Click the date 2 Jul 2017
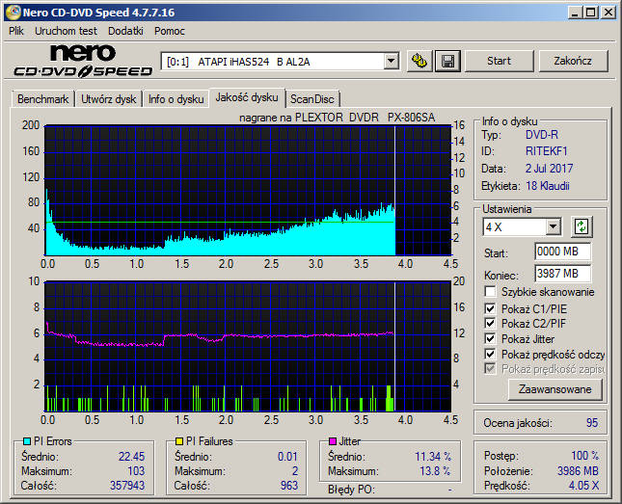This screenshot has width=622, height=504. pos(550,169)
